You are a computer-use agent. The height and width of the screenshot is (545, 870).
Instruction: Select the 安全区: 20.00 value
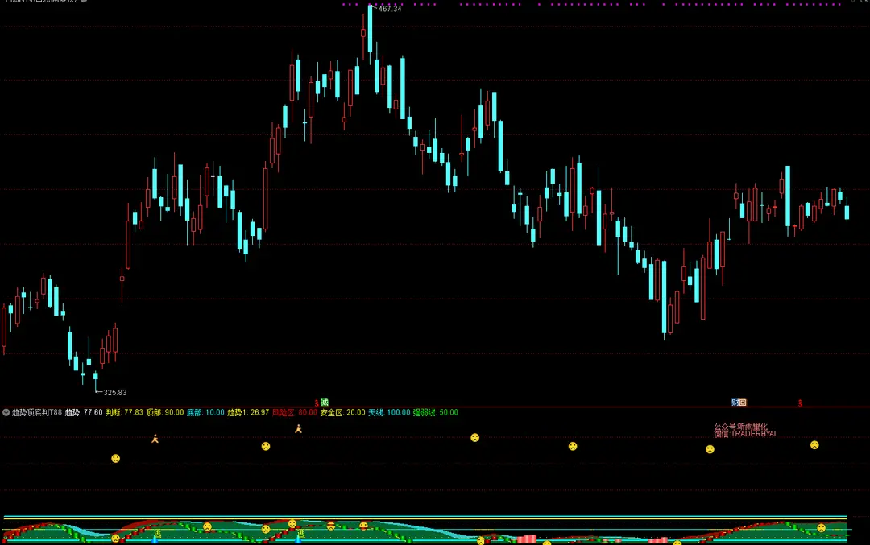343,412
